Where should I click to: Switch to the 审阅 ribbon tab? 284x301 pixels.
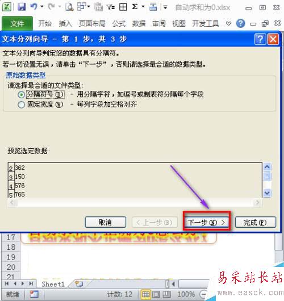[159, 24]
